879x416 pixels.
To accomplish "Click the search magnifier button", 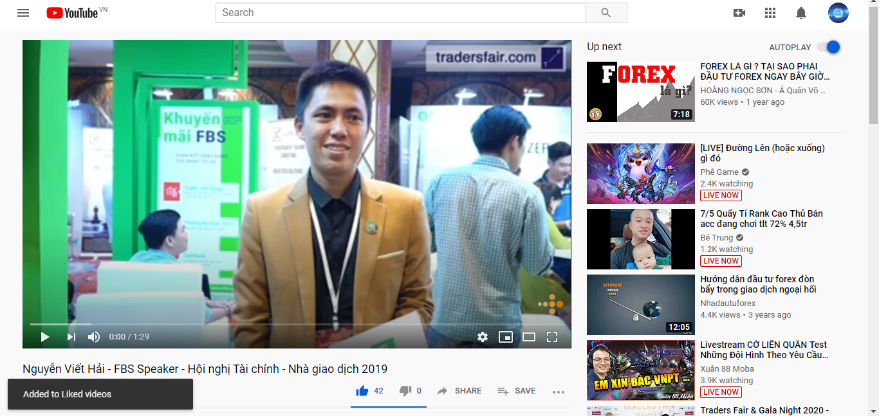I will 606,13.
